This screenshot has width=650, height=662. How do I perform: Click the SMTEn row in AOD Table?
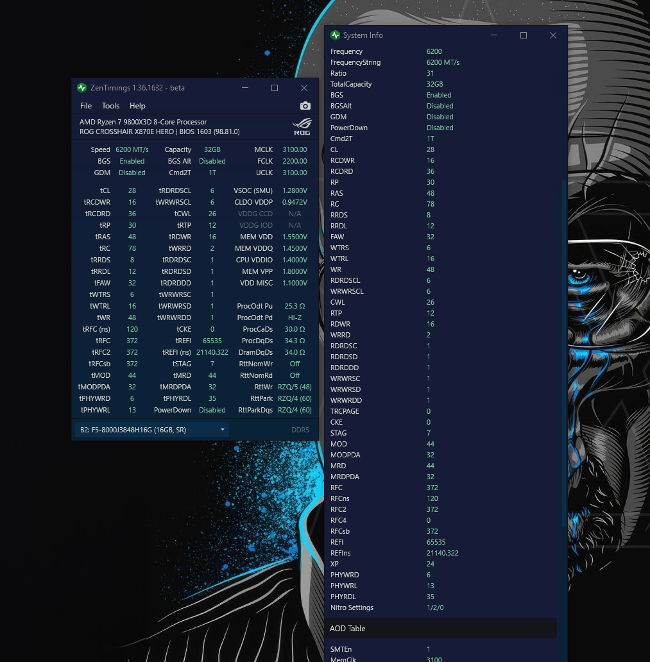click(441, 649)
